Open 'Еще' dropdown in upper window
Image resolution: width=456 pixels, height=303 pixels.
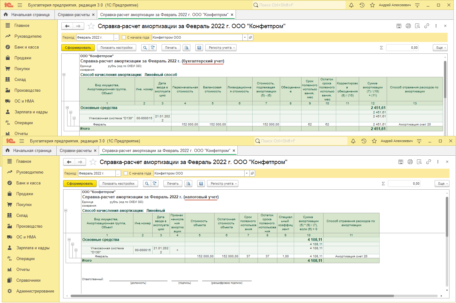[440, 48]
